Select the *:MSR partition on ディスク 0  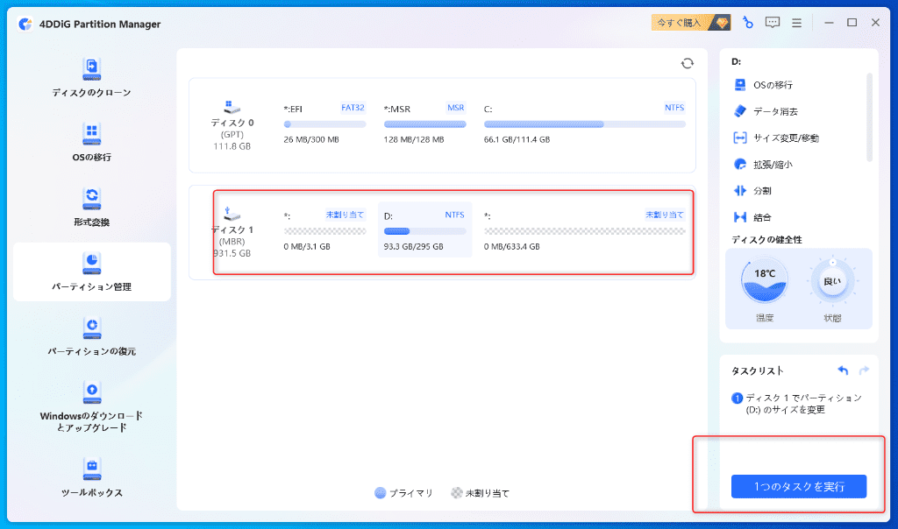pyautogui.click(x=425, y=123)
